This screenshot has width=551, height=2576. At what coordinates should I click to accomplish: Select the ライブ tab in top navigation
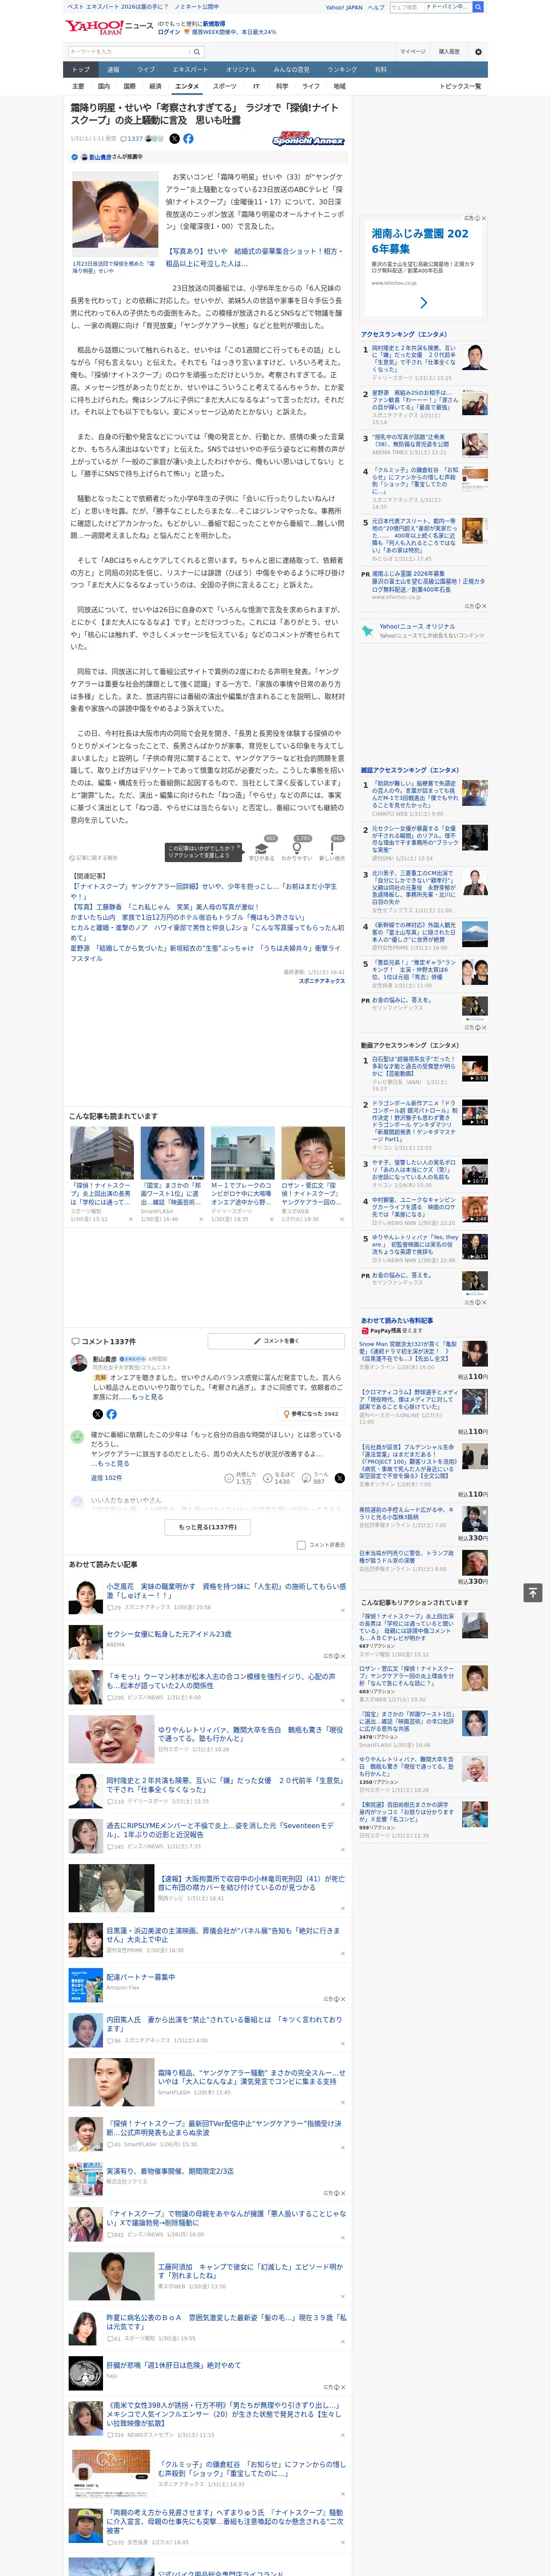click(146, 70)
